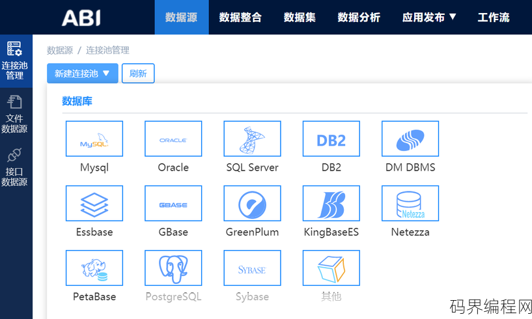The height and width of the screenshot is (319, 532).
Task: Select the Mysql database icon
Action: [94, 139]
